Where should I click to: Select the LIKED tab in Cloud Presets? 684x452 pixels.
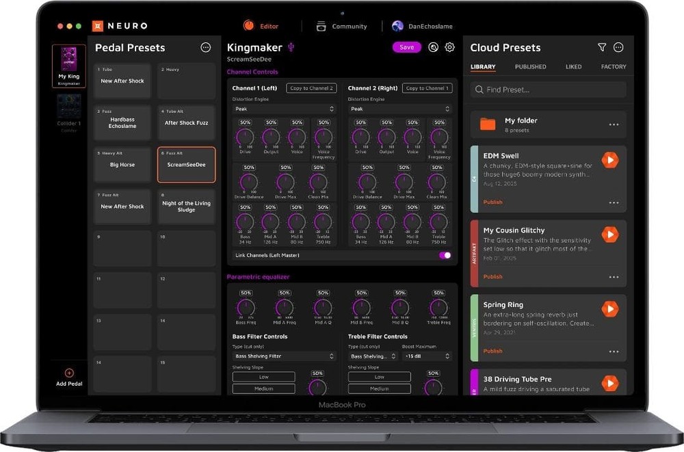pyautogui.click(x=573, y=67)
